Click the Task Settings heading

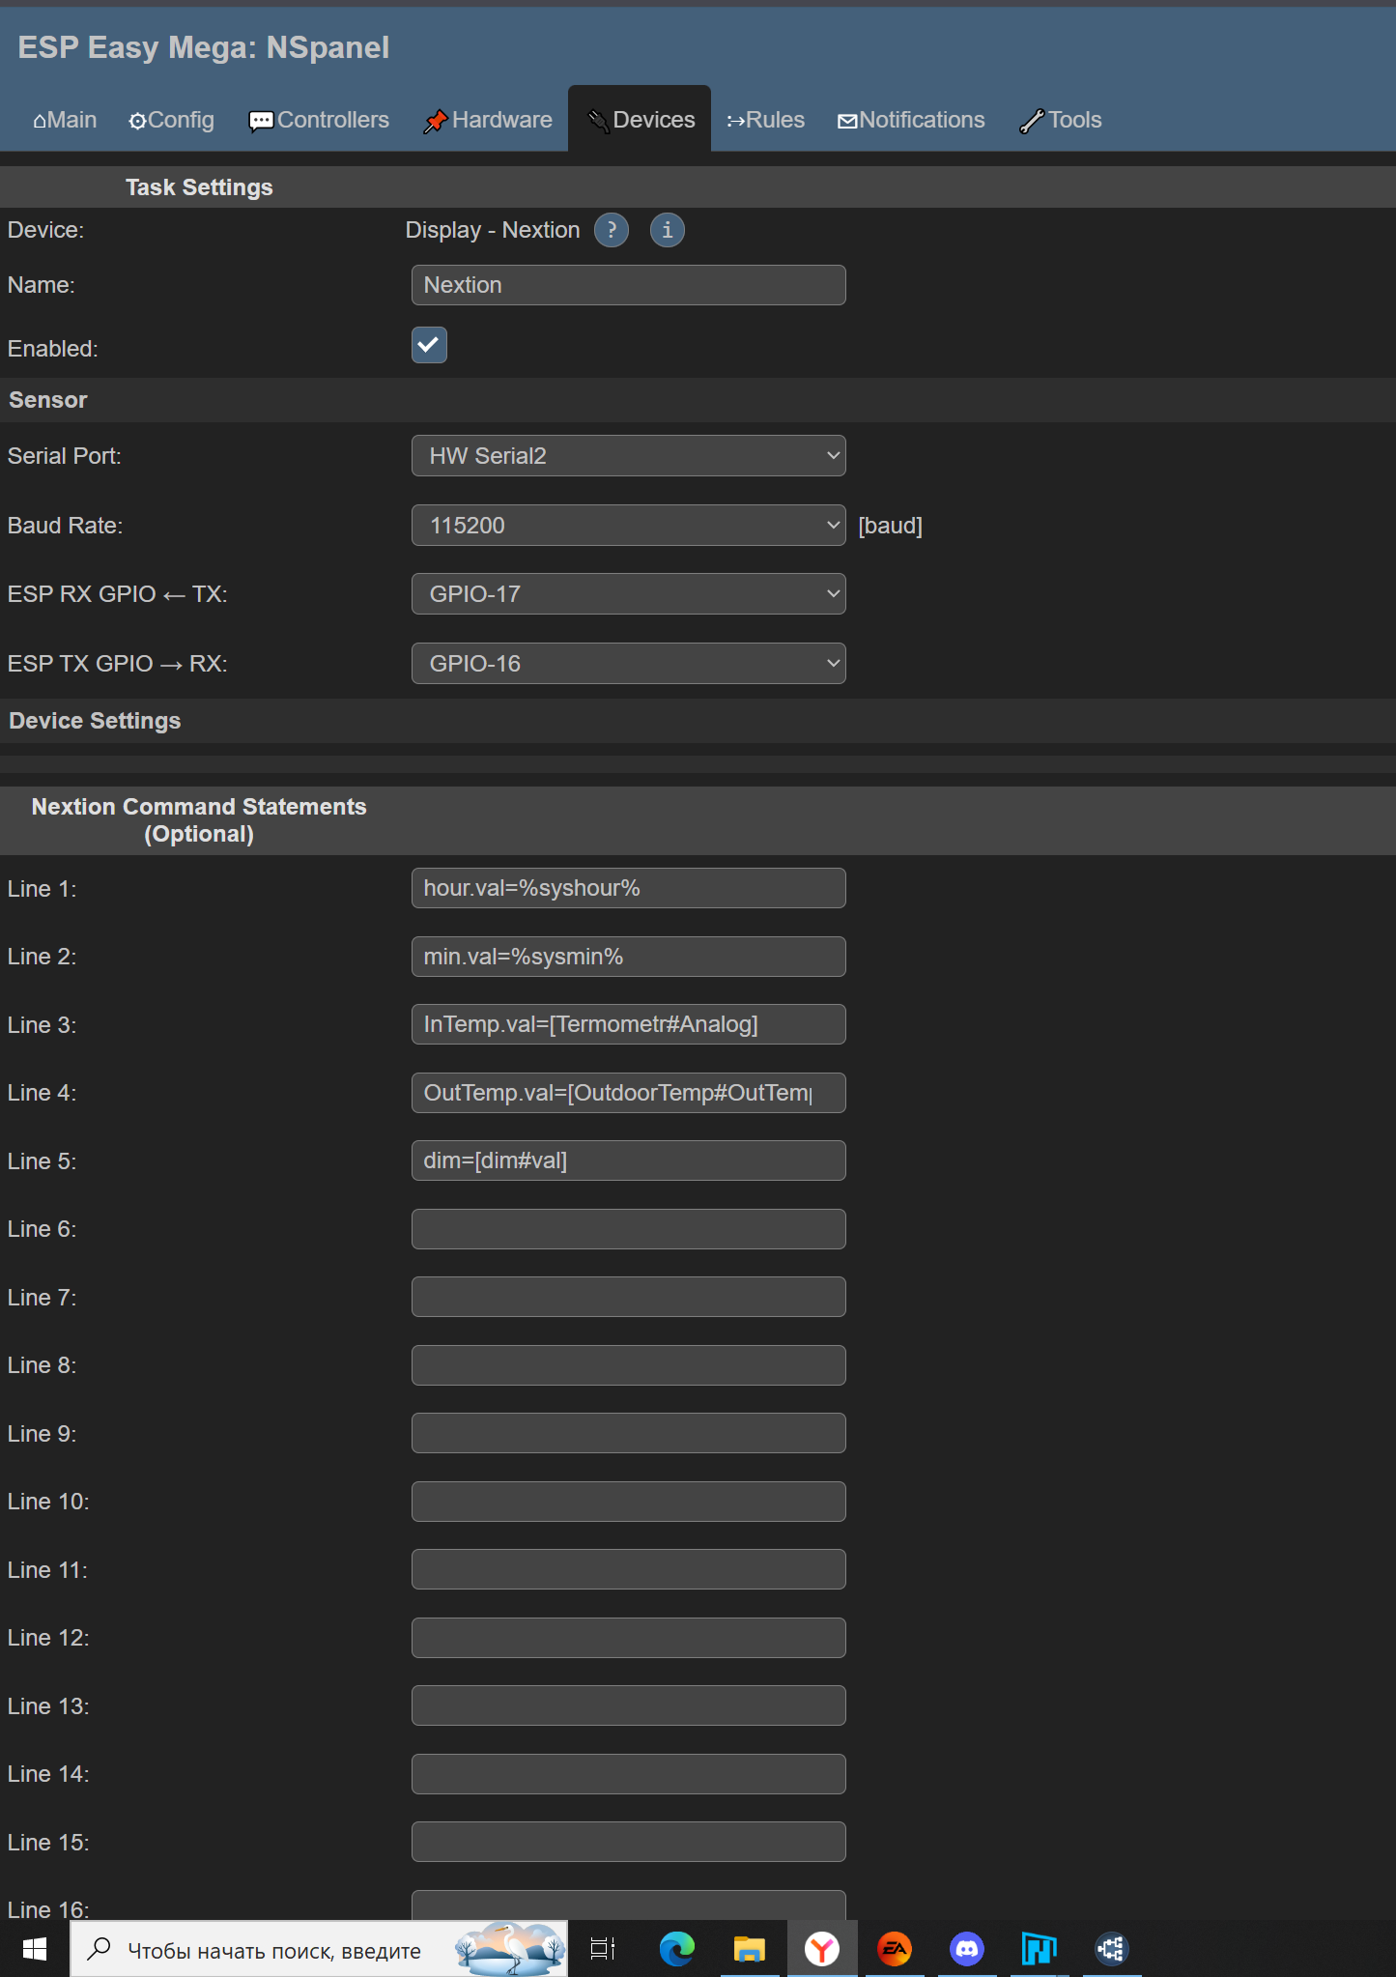199,187
